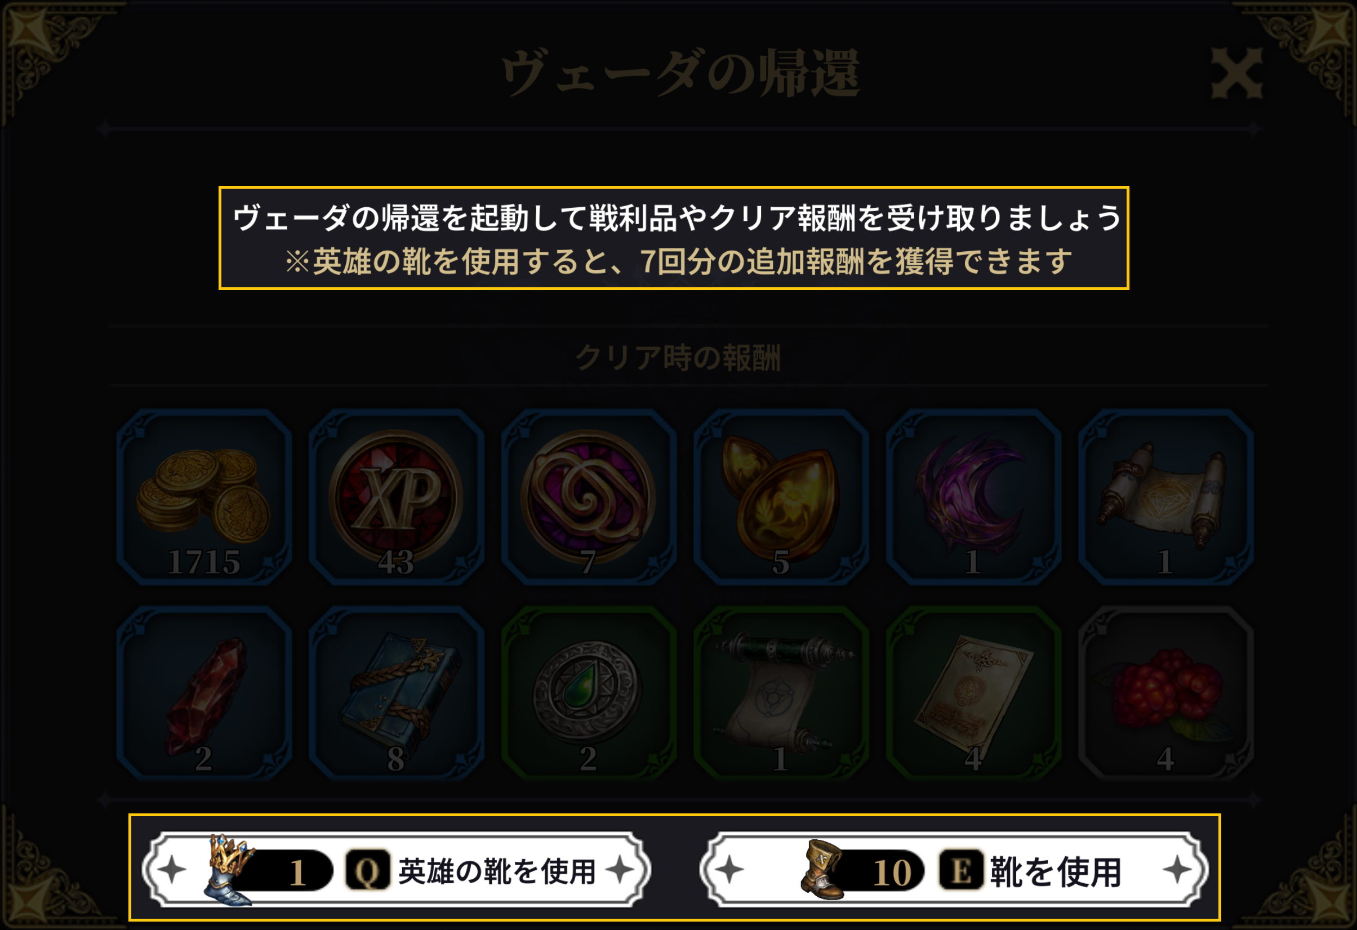Select the gold coins reward showing 1715
1357x930 pixels.
204,497
